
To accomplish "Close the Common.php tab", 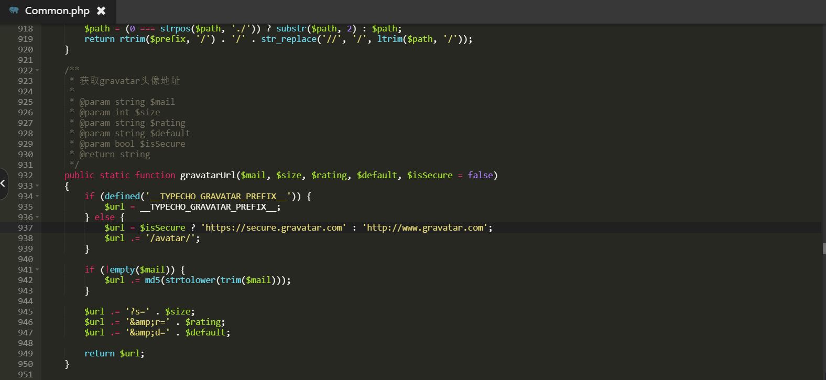I will (x=101, y=10).
